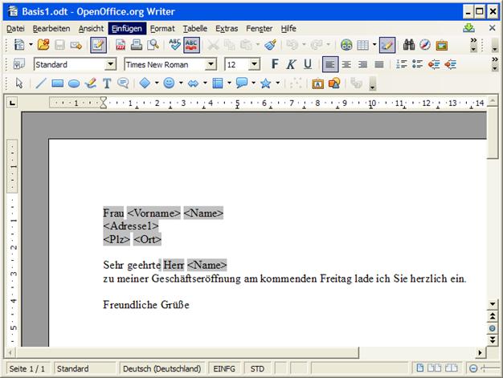Toggle AutoSpellcheck on or off
This screenshot has height=378, width=503.
pyautogui.click(x=192, y=45)
